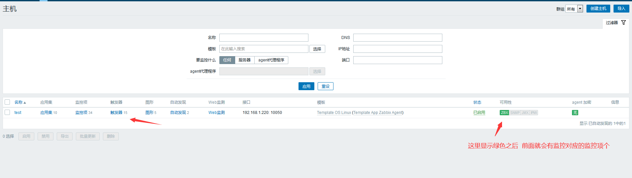
Task: Click the IPMI availability badge
Action: [534, 113]
